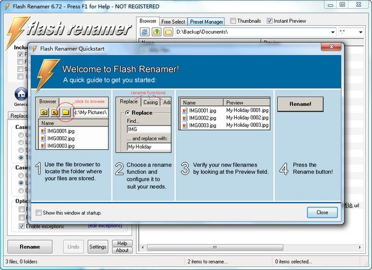Click the refresh folder icon in main toolbar
Screen dimensions: 372x270
coord(144,32)
